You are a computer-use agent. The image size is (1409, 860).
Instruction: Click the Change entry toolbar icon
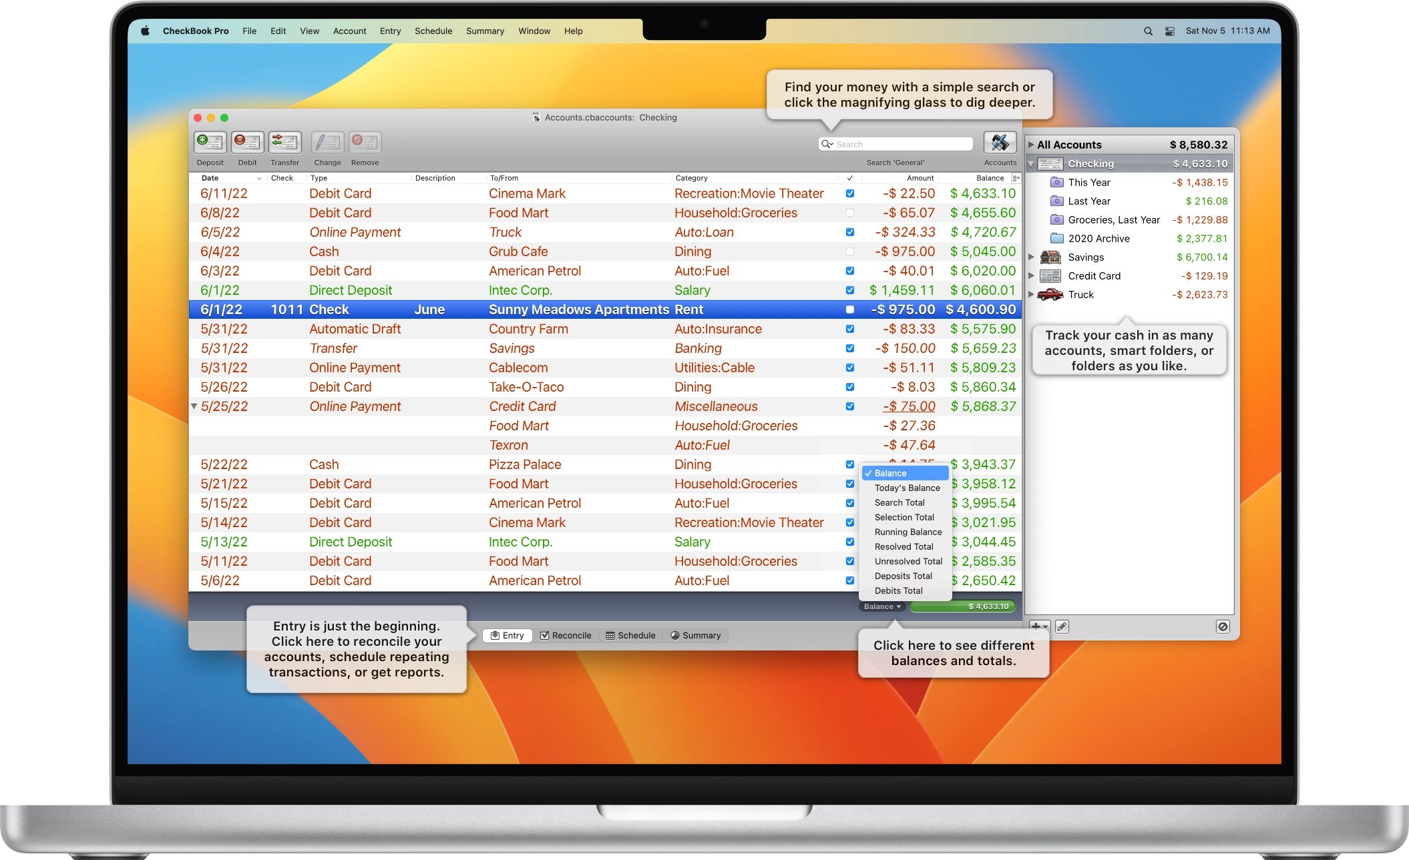[327, 142]
